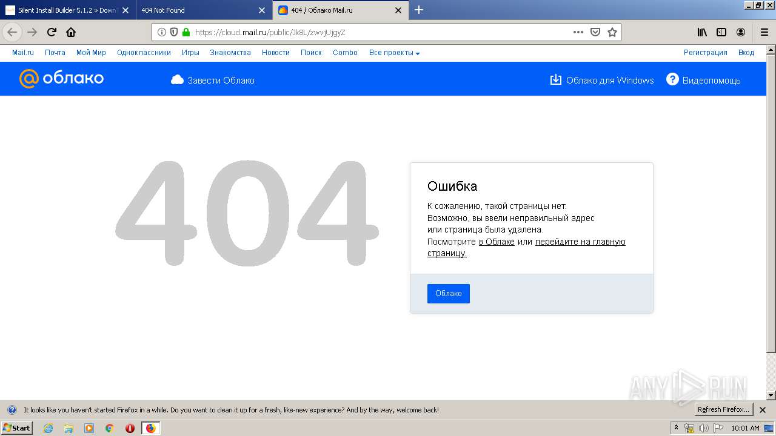Viewport: 776px width, 436px height.
Task: Click Вход login link
Action: coord(746,53)
